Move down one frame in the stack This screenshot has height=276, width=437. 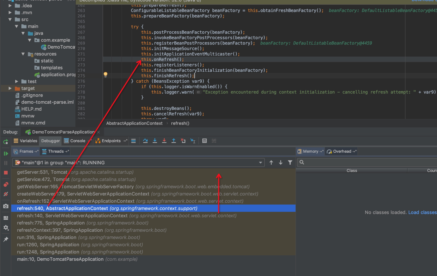tap(281, 163)
